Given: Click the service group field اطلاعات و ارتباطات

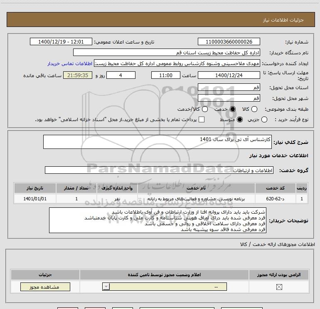Looking at the screenshot, I should pyautogui.click(x=159, y=170).
